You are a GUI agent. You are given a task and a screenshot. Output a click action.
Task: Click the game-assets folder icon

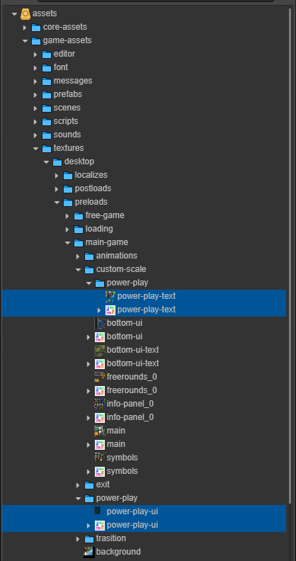click(x=35, y=41)
